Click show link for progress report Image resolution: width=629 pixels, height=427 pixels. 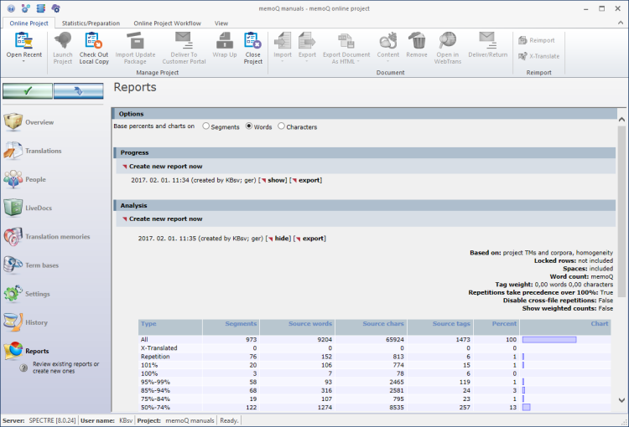pos(276,180)
